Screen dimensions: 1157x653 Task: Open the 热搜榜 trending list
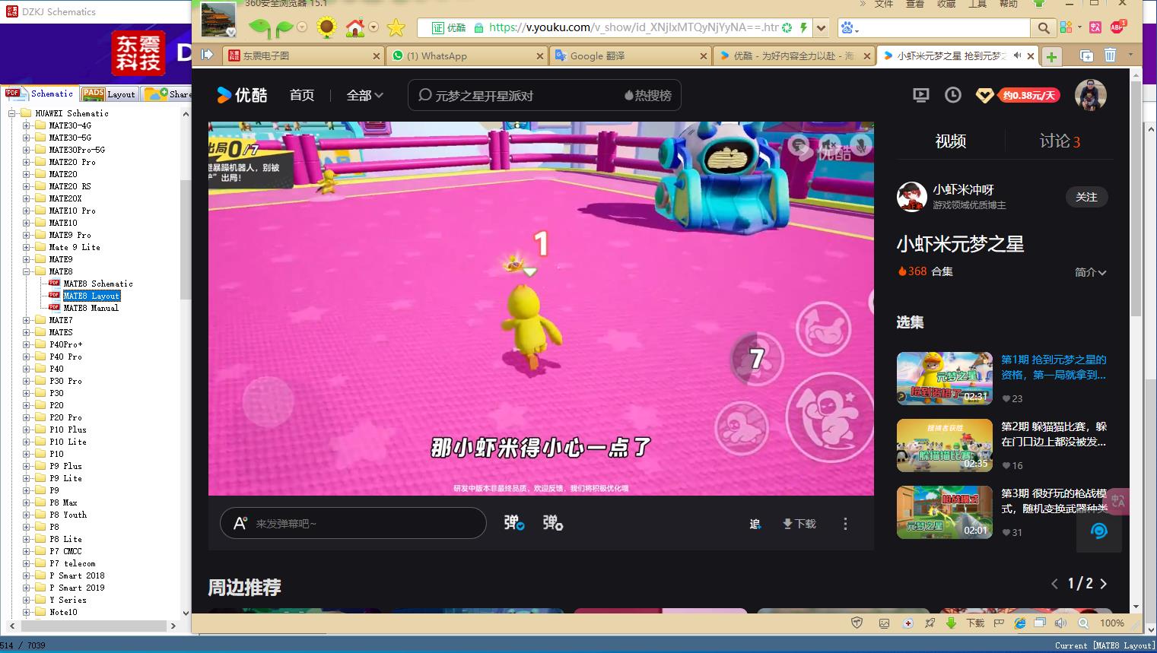click(x=648, y=96)
